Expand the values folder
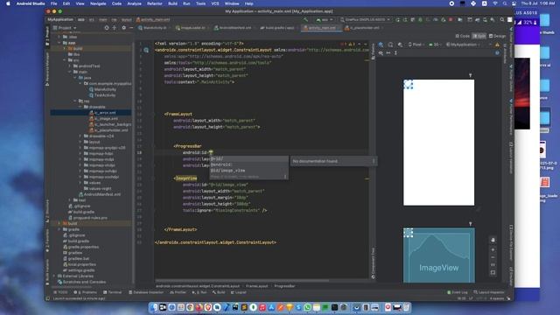This screenshot has height=315, width=560. pos(80,183)
